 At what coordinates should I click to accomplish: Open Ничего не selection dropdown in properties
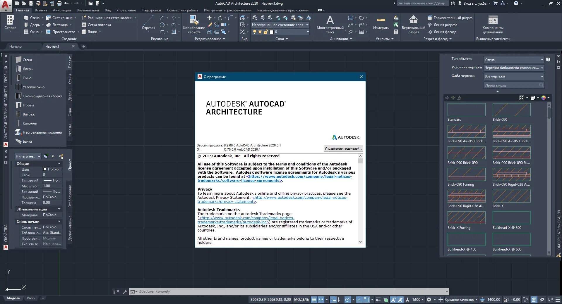(28, 156)
